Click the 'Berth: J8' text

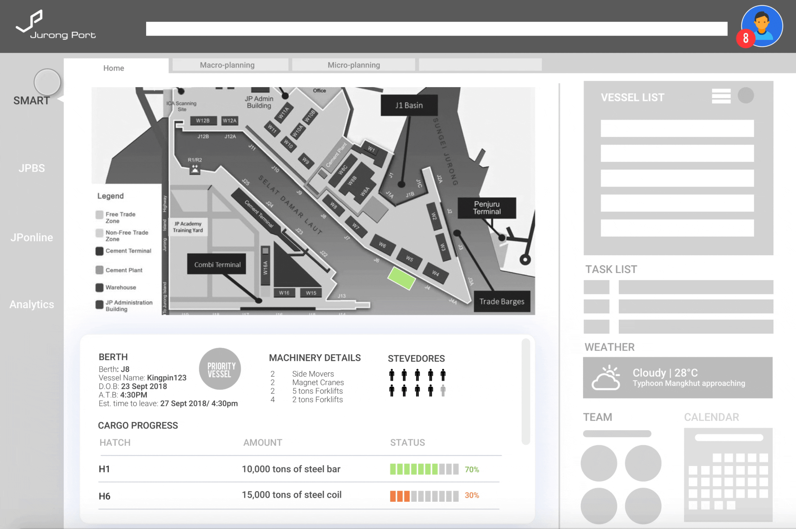(114, 369)
